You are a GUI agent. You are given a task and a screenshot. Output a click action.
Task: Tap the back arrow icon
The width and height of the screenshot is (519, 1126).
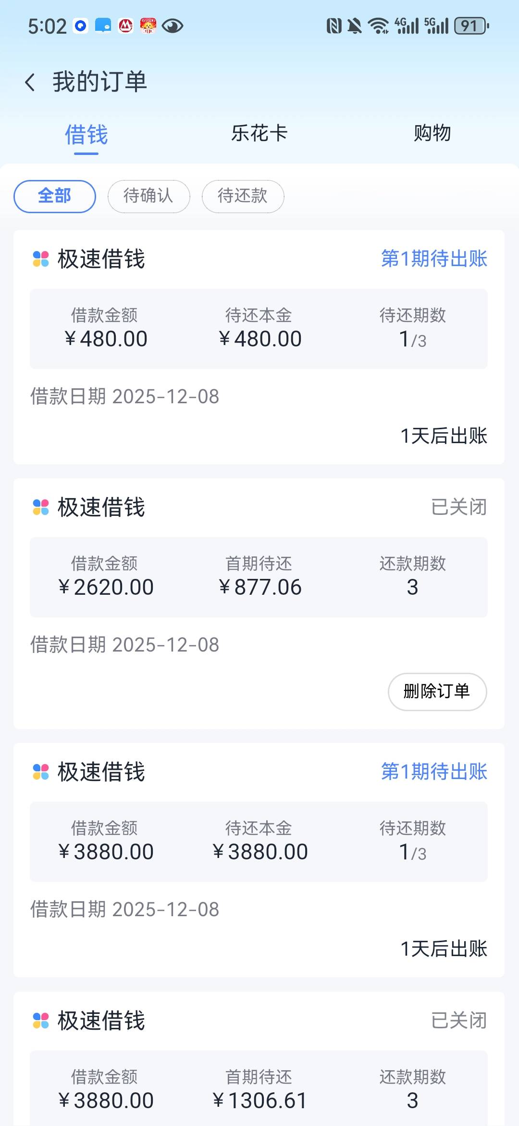pyautogui.click(x=30, y=82)
